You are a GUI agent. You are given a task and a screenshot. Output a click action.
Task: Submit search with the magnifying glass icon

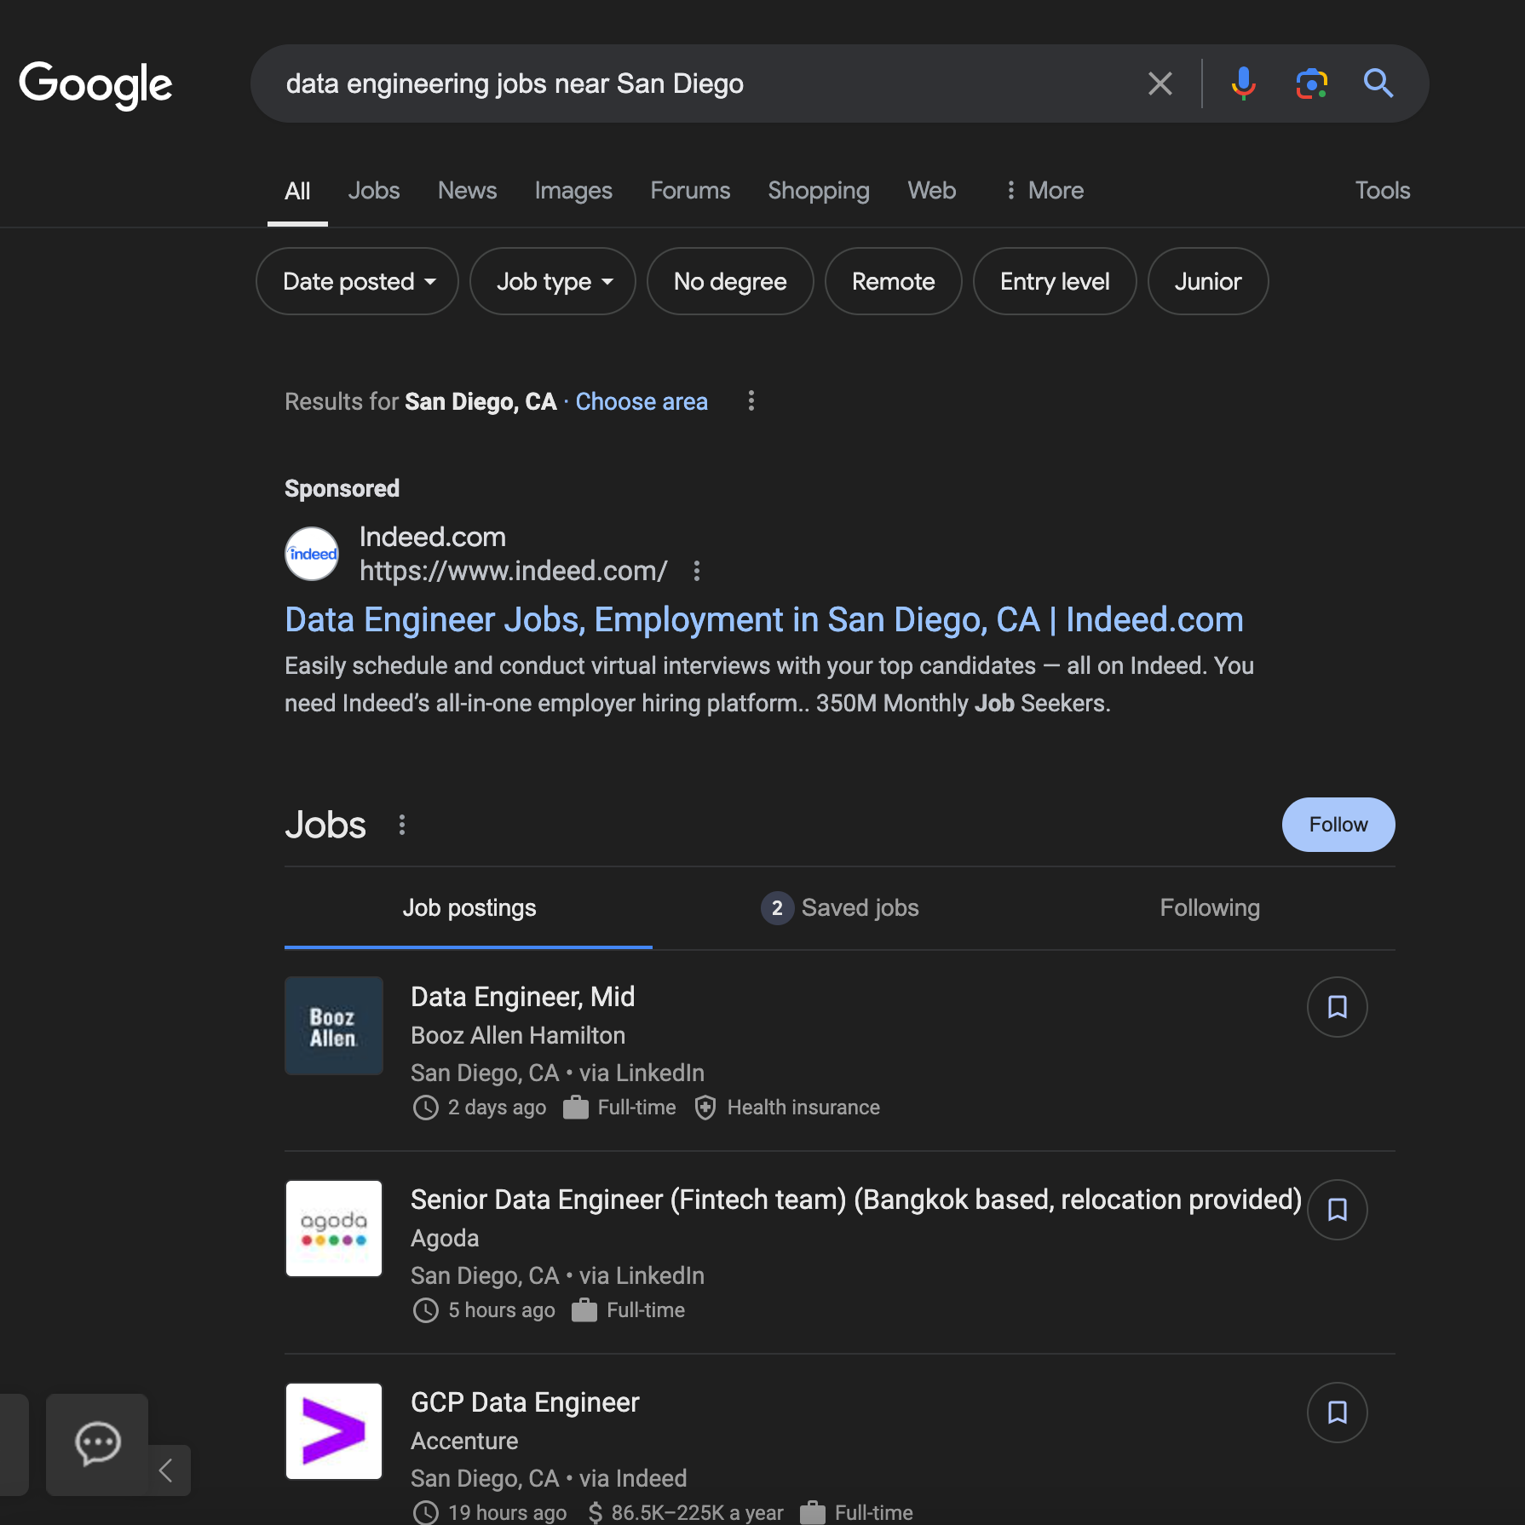coord(1378,83)
